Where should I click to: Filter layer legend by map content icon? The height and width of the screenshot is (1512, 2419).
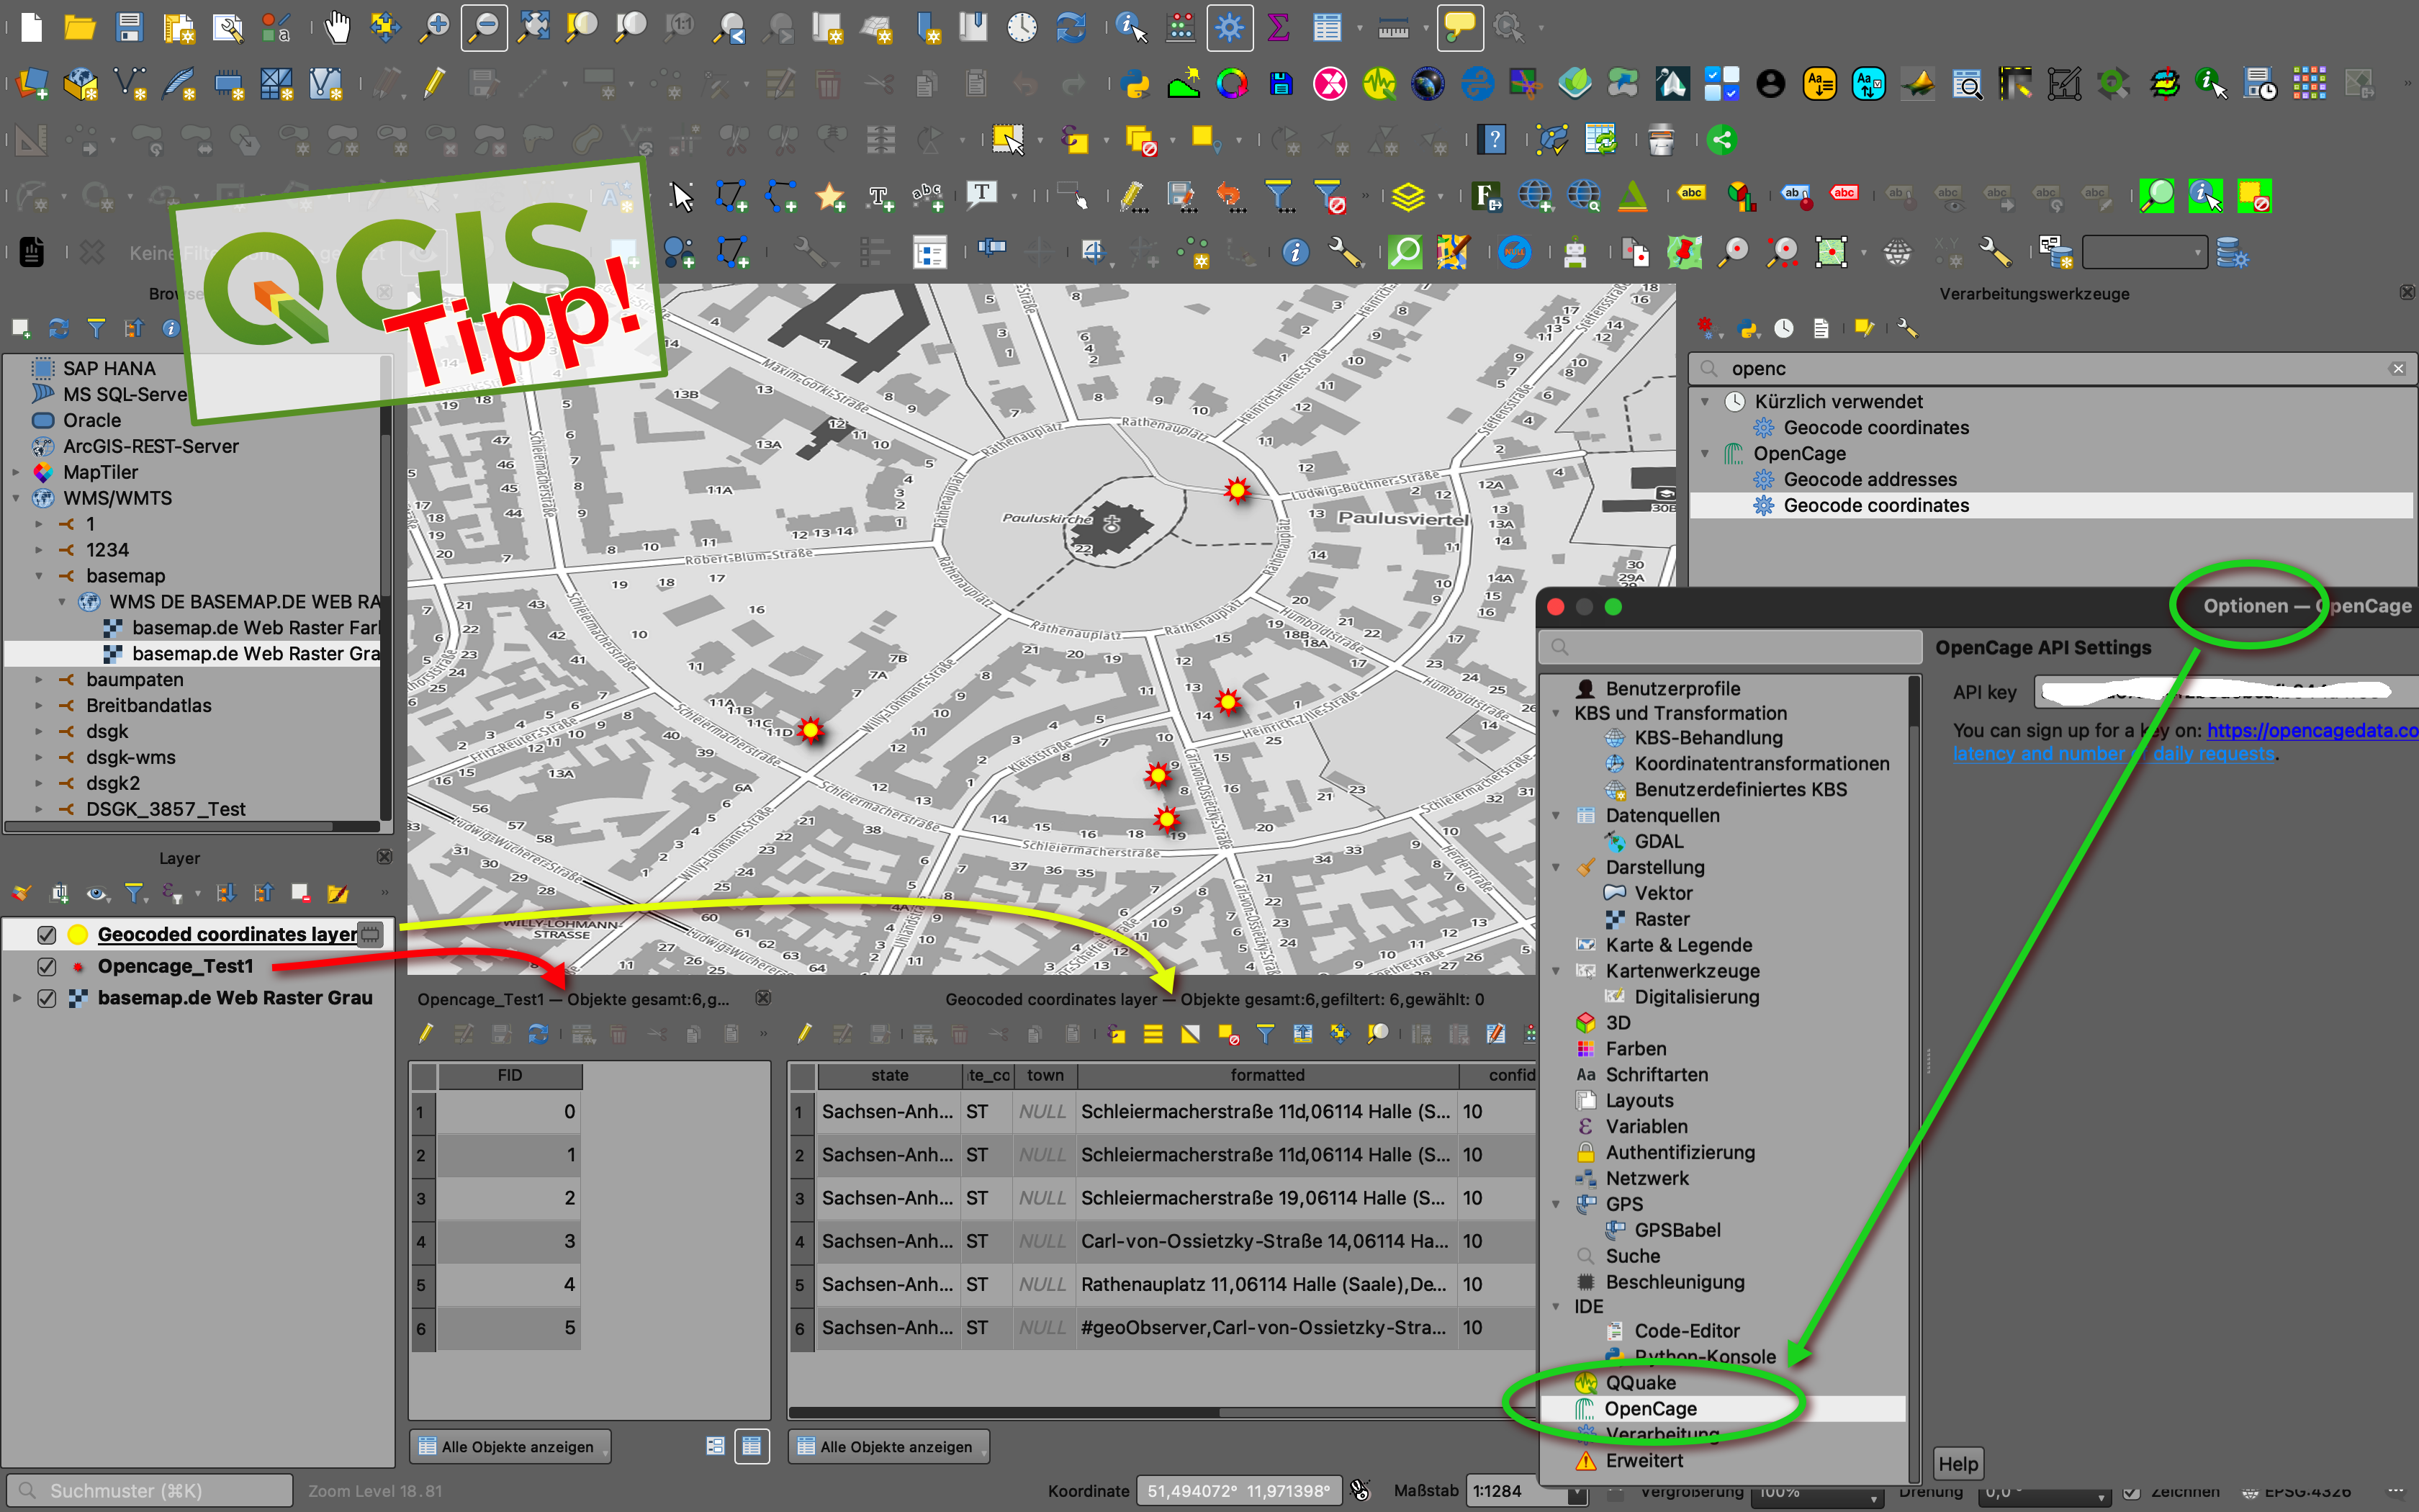click(134, 892)
